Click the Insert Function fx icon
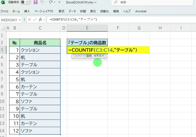This screenshot has height=137, width=196. (40, 19)
